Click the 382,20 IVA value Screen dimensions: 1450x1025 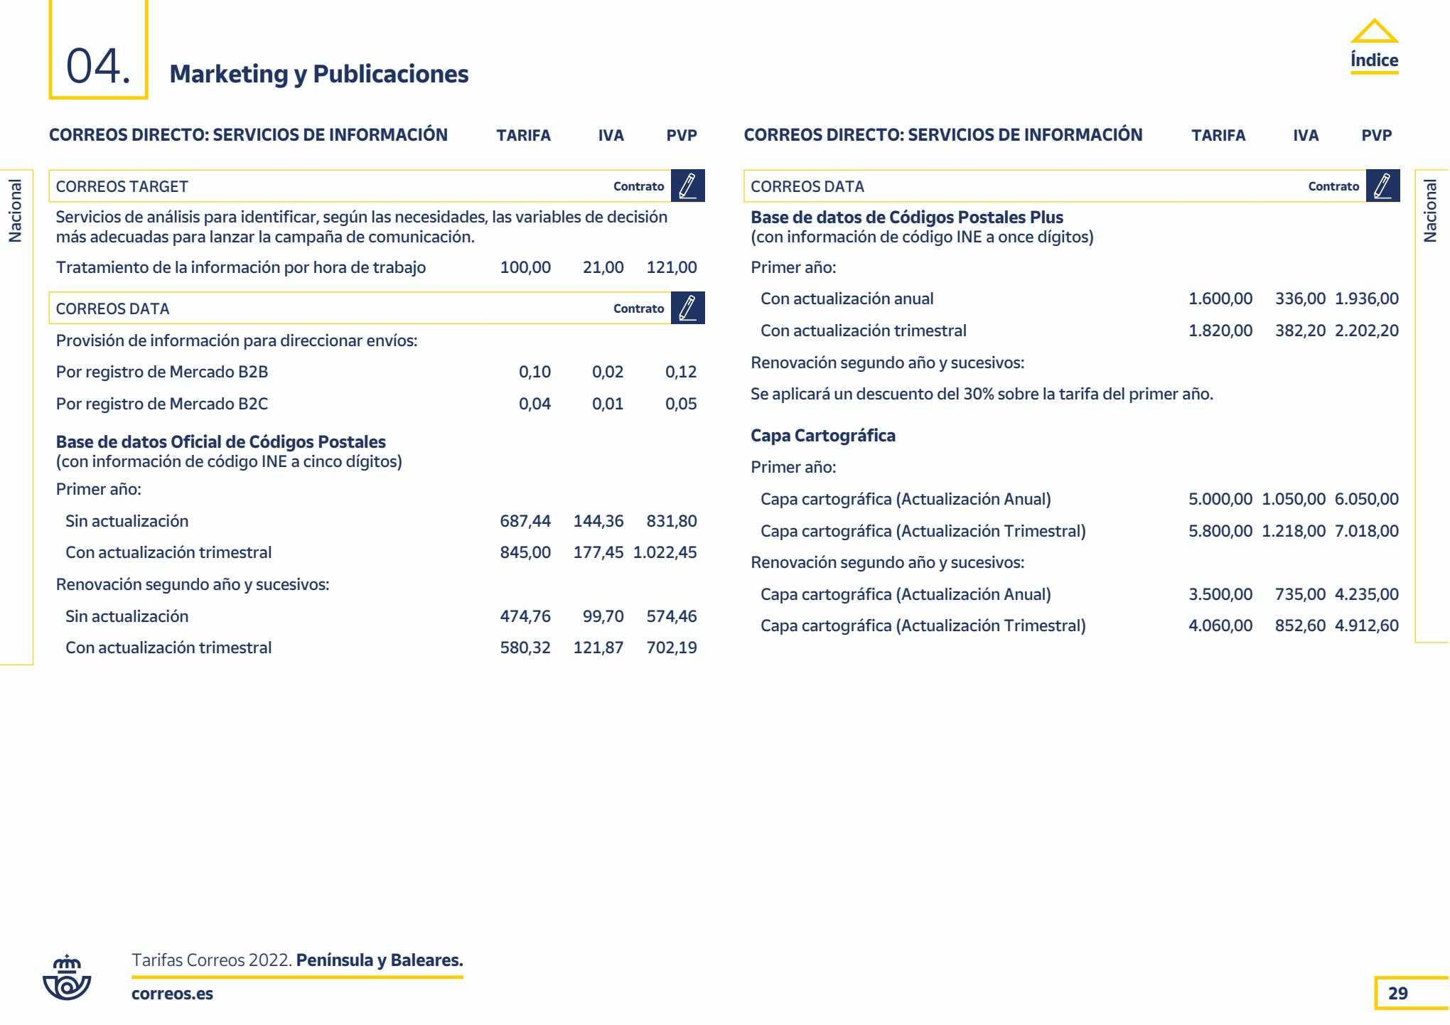coord(1300,331)
